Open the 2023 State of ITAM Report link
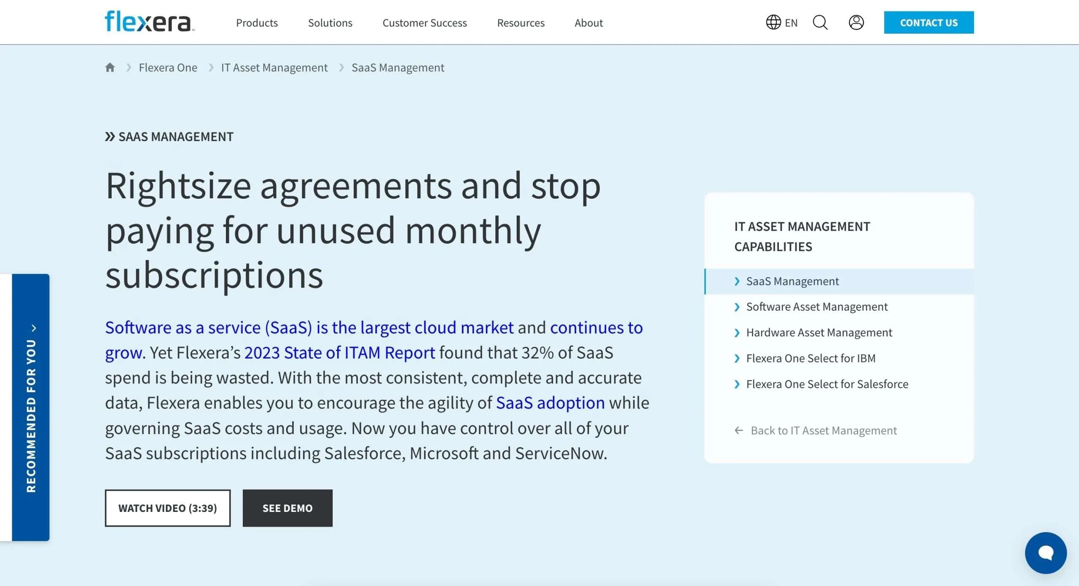 340,353
